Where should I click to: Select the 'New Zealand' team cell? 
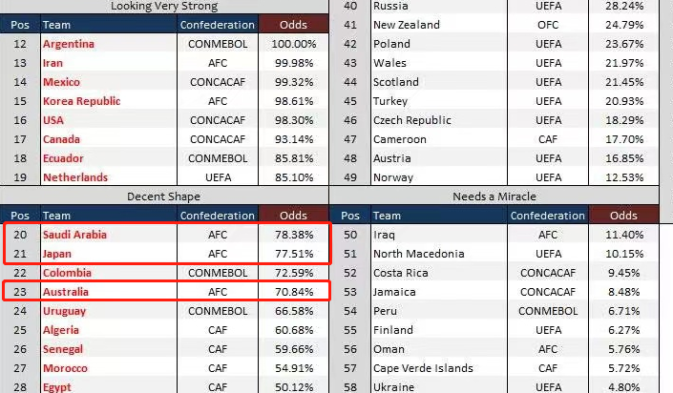pyautogui.click(x=407, y=25)
